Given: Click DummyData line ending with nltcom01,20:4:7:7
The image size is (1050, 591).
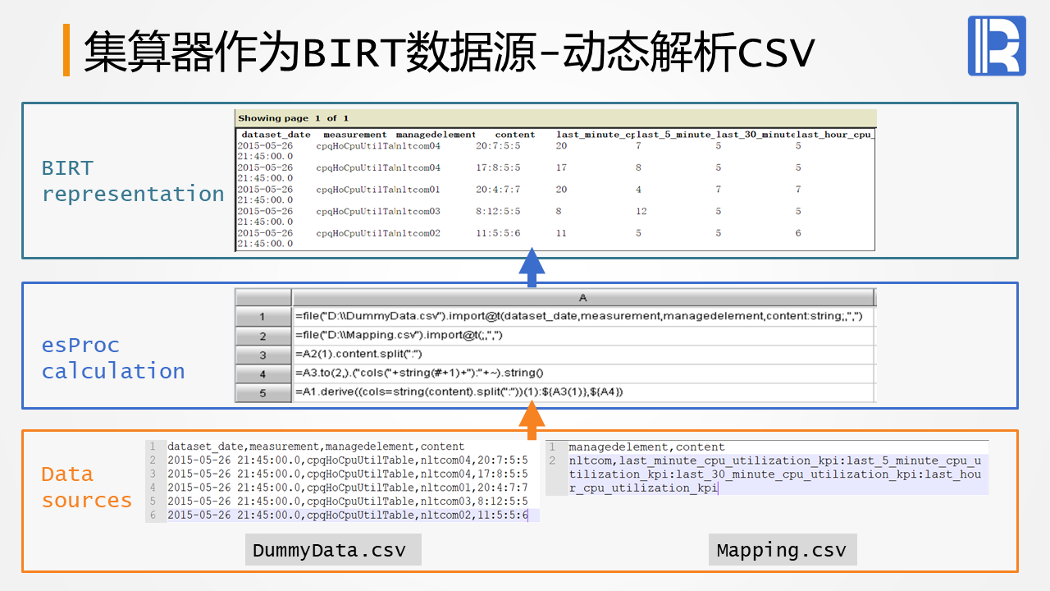Looking at the screenshot, I should click(x=348, y=488).
